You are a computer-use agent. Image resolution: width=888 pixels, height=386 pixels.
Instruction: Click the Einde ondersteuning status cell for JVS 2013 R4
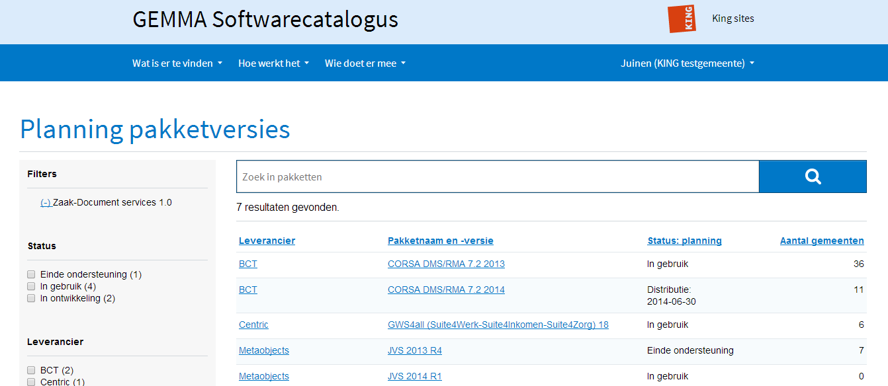tap(690, 350)
